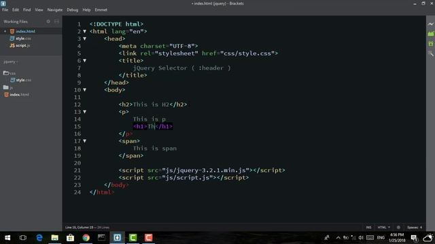Click 'This is span' text on line 18
This screenshot has width=435, height=244.
pos(155,148)
